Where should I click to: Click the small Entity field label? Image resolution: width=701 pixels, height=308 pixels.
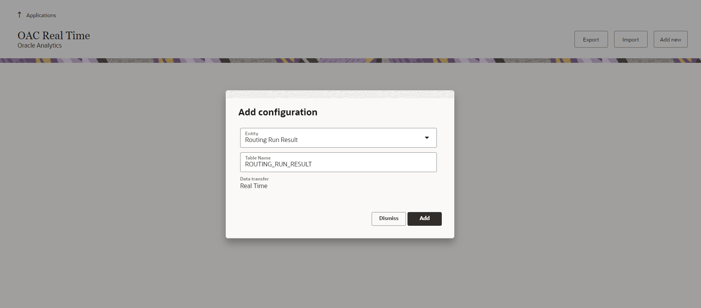pos(252,134)
